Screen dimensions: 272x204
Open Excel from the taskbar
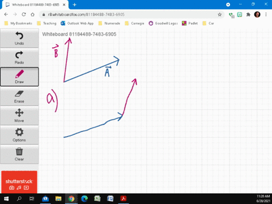pyautogui.click(x=97, y=199)
